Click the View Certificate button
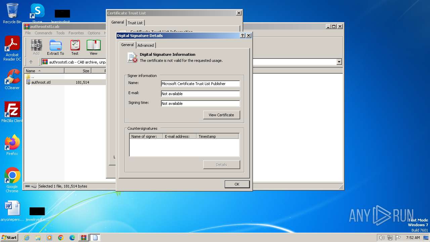430x242 pixels. coord(221,115)
